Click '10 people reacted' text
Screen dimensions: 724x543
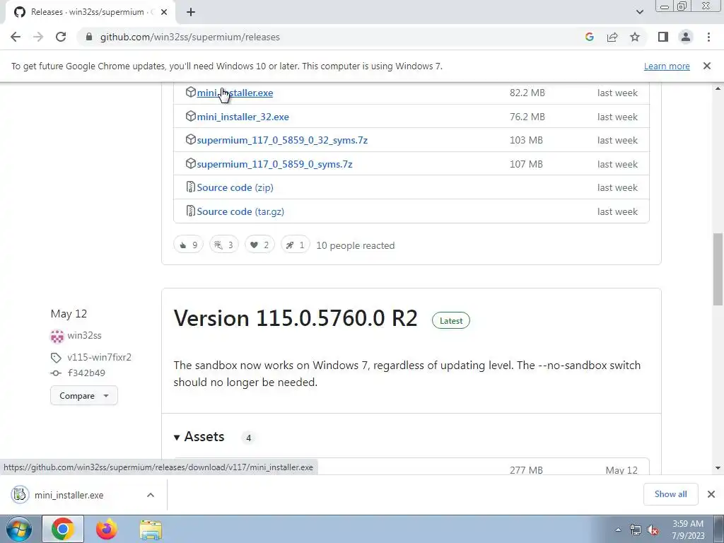click(356, 245)
